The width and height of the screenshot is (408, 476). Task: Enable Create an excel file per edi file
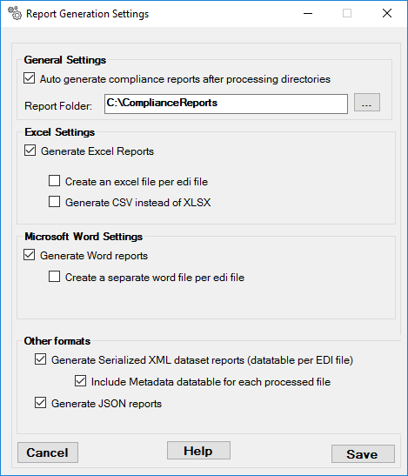click(x=54, y=181)
